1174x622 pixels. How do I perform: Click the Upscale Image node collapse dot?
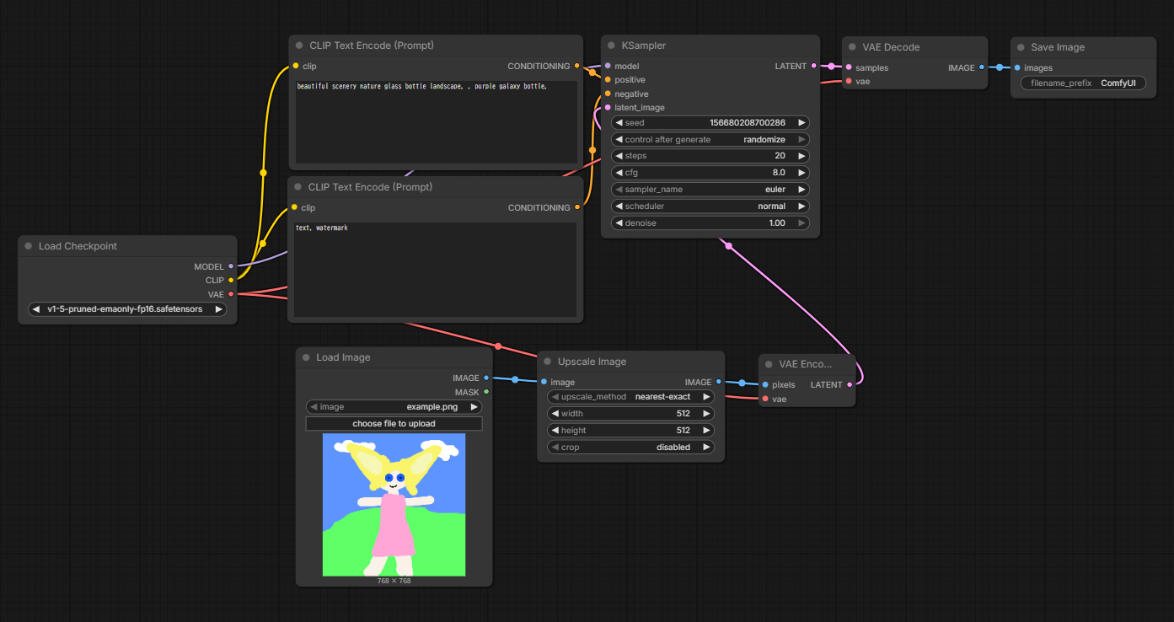click(548, 362)
